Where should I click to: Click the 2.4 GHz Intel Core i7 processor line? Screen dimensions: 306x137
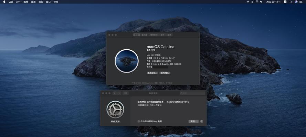click(x=161, y=58)
